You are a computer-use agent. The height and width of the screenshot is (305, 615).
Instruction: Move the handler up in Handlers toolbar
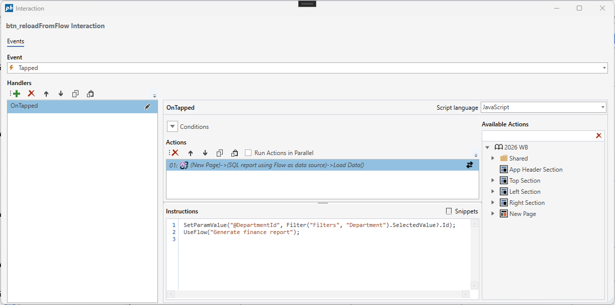click(x=46, y=94)
